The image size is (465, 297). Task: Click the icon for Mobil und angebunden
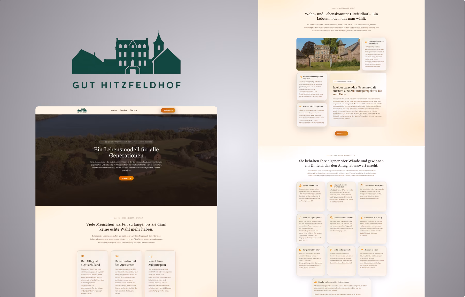coord(331,250)
